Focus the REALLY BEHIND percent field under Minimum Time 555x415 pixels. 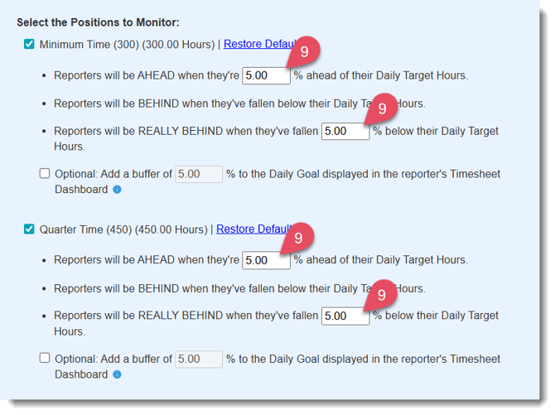point(345,131)
